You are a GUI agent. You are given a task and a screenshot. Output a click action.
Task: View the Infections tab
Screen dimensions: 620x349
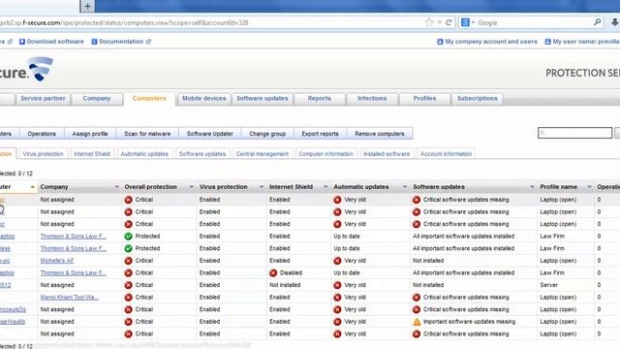[x=372, y=99]
